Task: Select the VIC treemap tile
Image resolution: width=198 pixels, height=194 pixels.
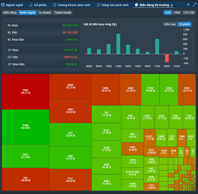Action: [x=106, y=114]
